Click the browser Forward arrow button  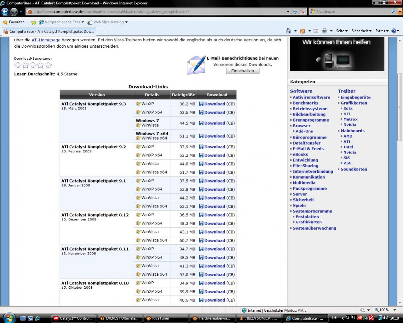14,12
